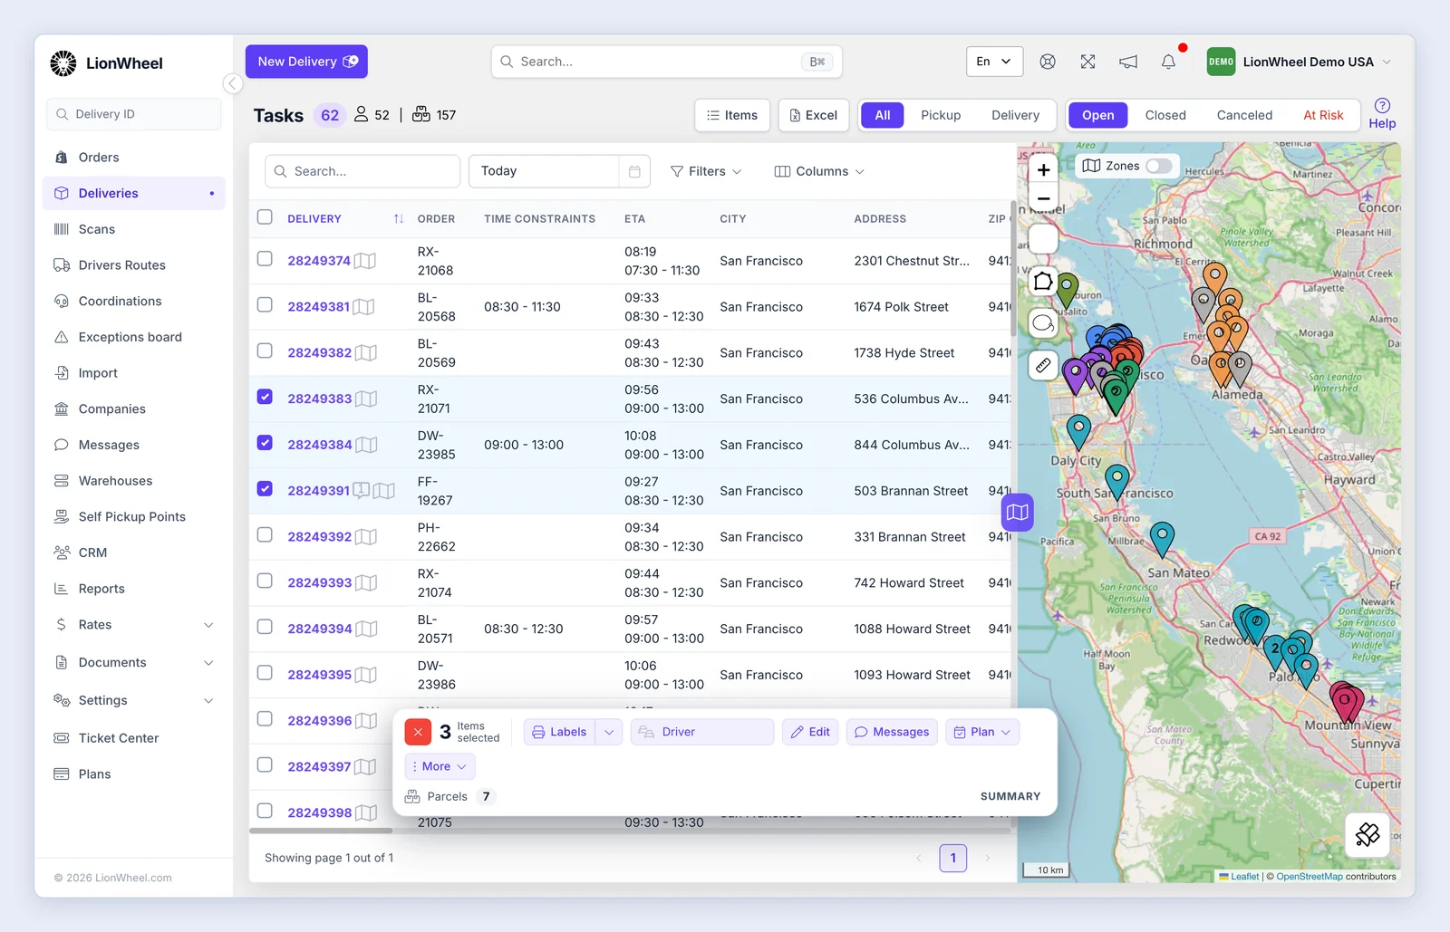Open Drivers Routes in sidebar
The height and width of the screenshot is (932, 1450).
click(134, 265)
